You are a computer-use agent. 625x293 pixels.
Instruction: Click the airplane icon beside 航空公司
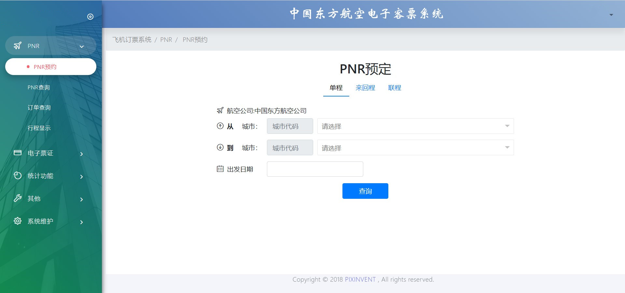[220, 111]
